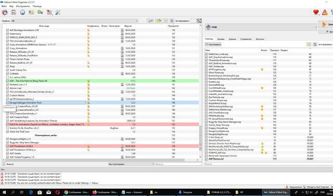Open the F4SE executable dropdown
Screen dimensions: 333x196
click(x=261, y=27)
